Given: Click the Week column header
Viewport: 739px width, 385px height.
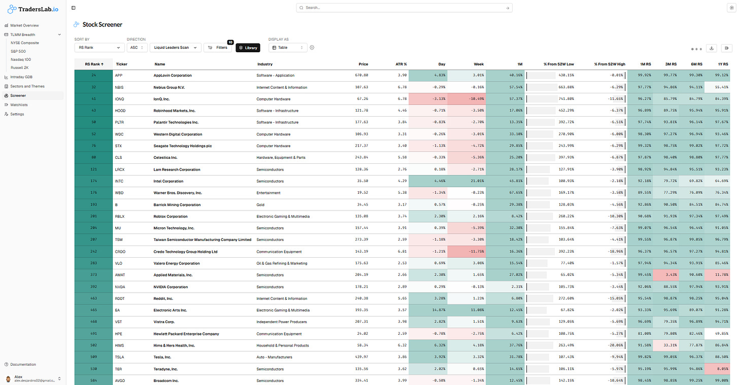Looking at the screenshot, I should coord(479,64).
